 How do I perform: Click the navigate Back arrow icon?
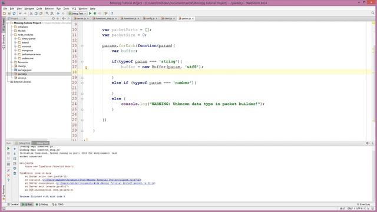coord(58,14)
